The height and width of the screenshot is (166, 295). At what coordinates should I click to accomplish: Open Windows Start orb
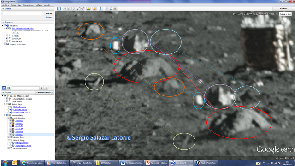tap(5, 163)
